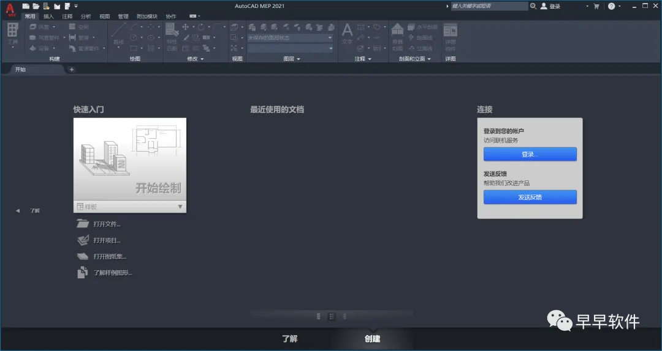Open the arrow under the 工具 icon

click(x=13, y=47)
